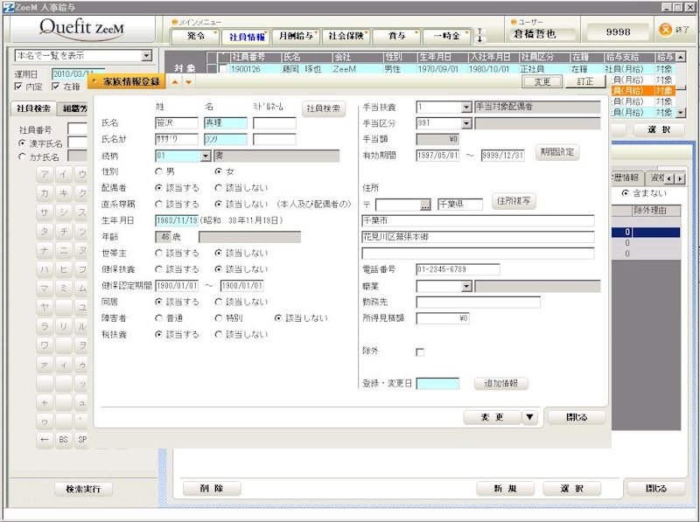Click the 生年月日 date field
This screenshot has width=700, height=522.
click(x=177, y=220)
